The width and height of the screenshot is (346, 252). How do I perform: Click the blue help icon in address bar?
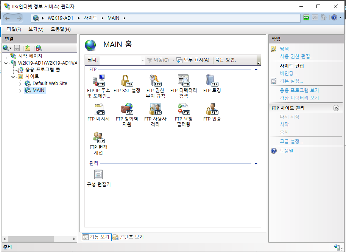(334, 18)
